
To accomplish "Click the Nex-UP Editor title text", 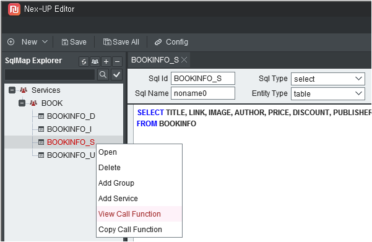I will coord(50,9).
